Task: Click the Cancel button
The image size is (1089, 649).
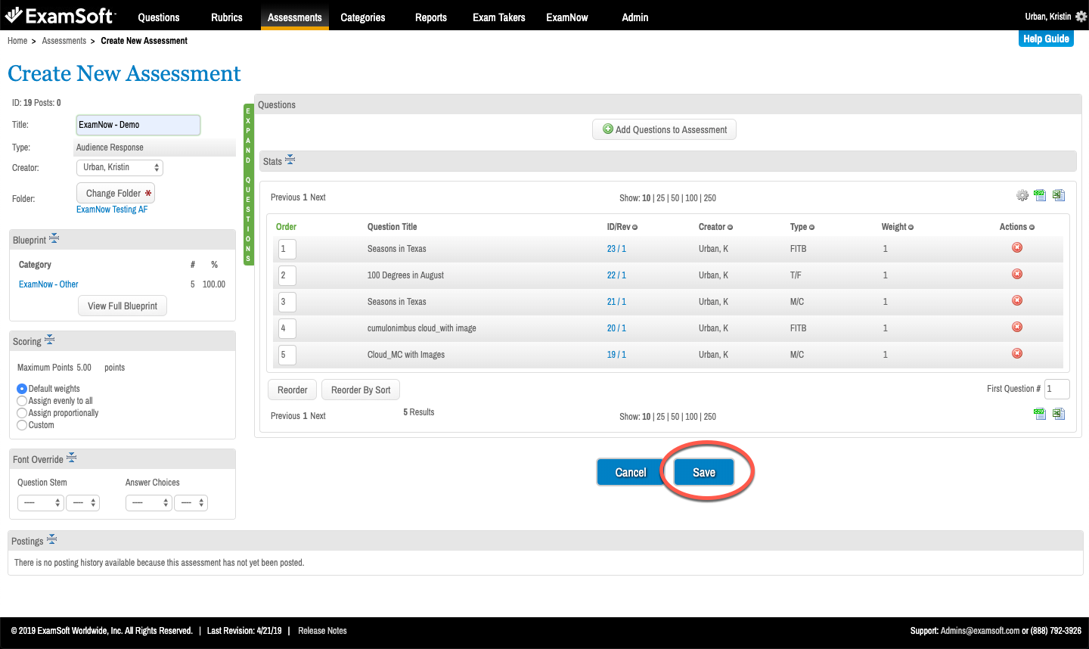Action: pos(631,472)
